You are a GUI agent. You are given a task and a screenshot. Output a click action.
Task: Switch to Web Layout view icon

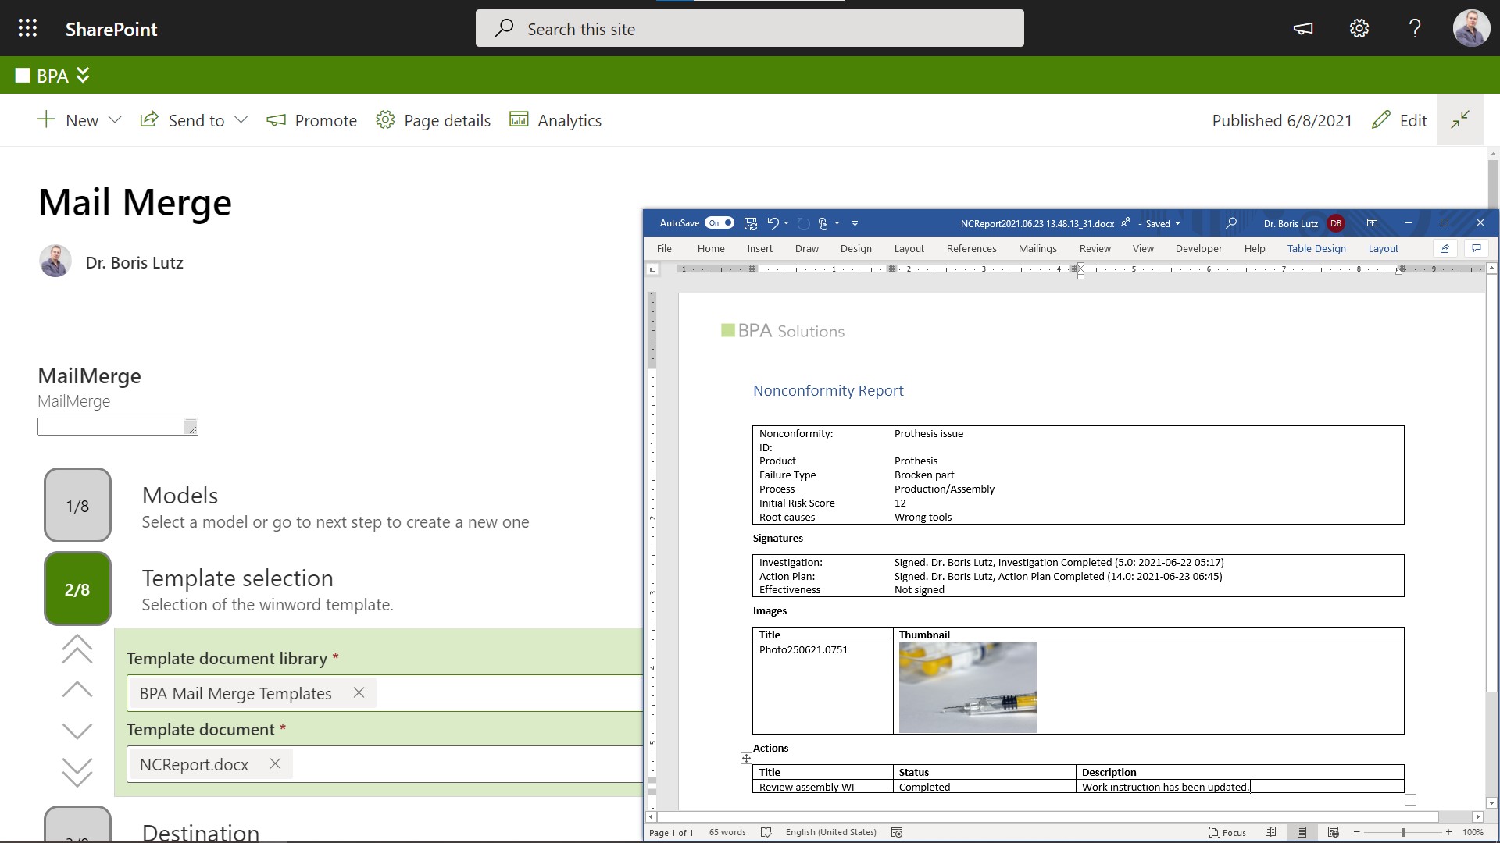click(x=1333, y=832)
